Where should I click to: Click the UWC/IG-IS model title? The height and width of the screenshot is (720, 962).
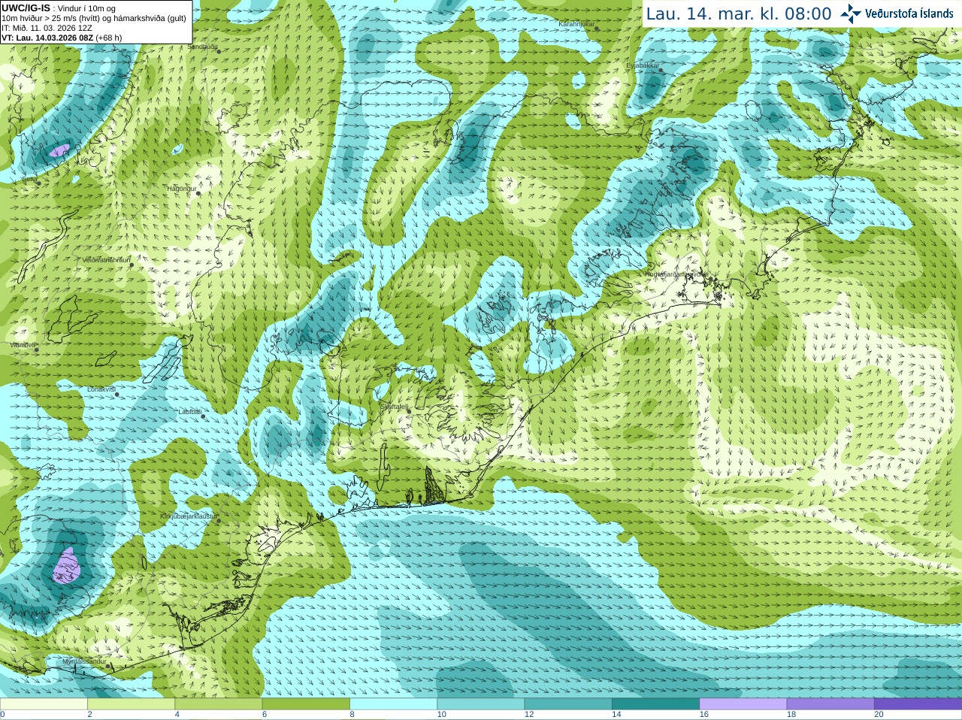tap(26, 8)
